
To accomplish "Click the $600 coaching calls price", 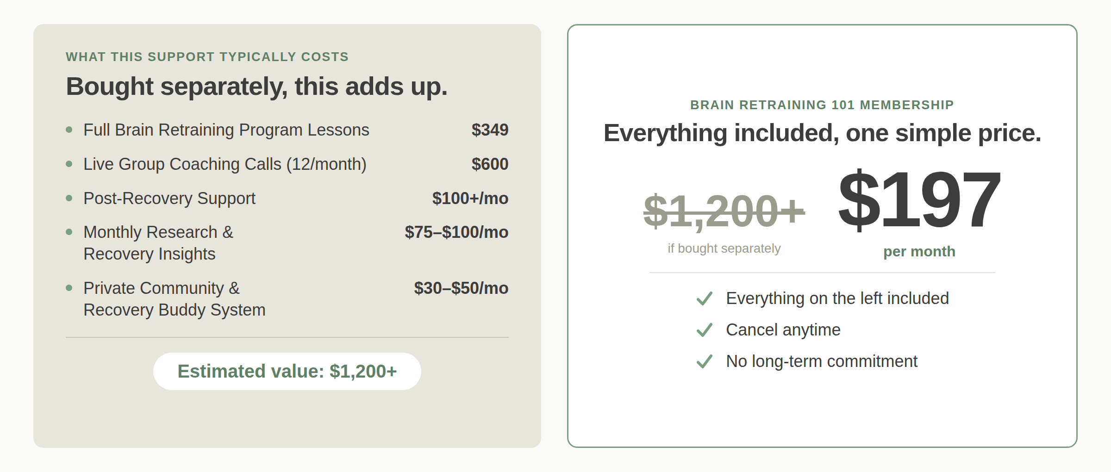I will pyautogui.click(x=490, y=164).
